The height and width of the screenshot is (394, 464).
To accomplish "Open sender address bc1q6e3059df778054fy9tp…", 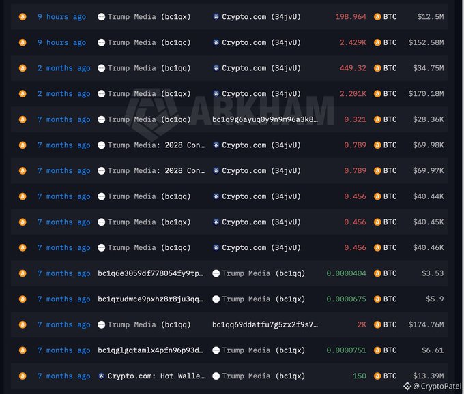I will (x=151, y=273).
